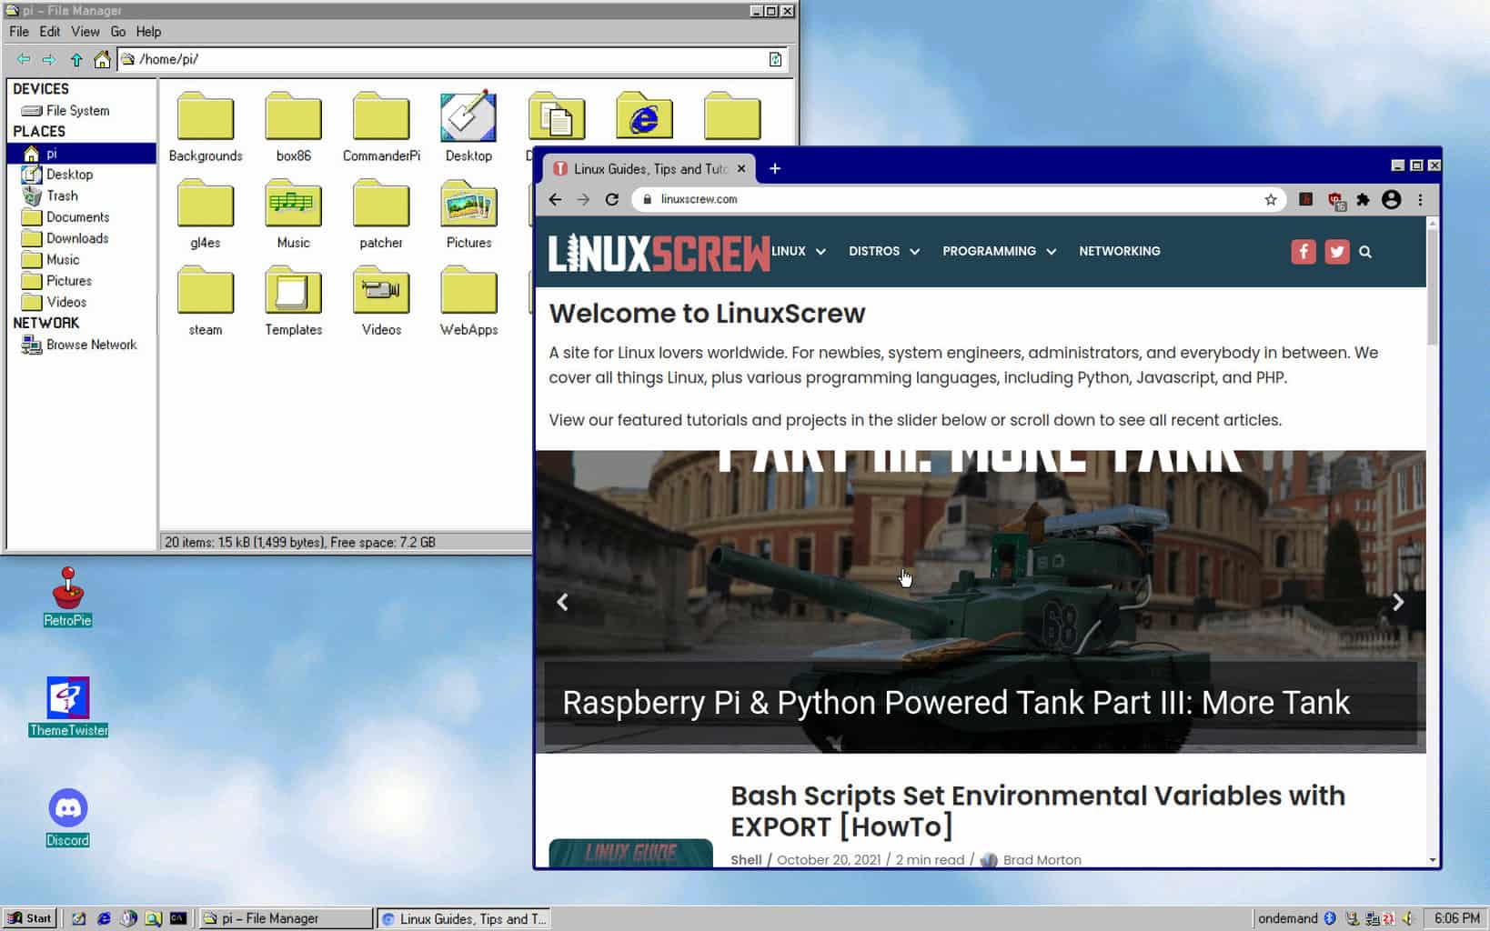The width and height of the screenshot is (1490, 931).
Task: Click the Bluetooth tray icon
Action: pyautogui.click(x=1329, y=918)
